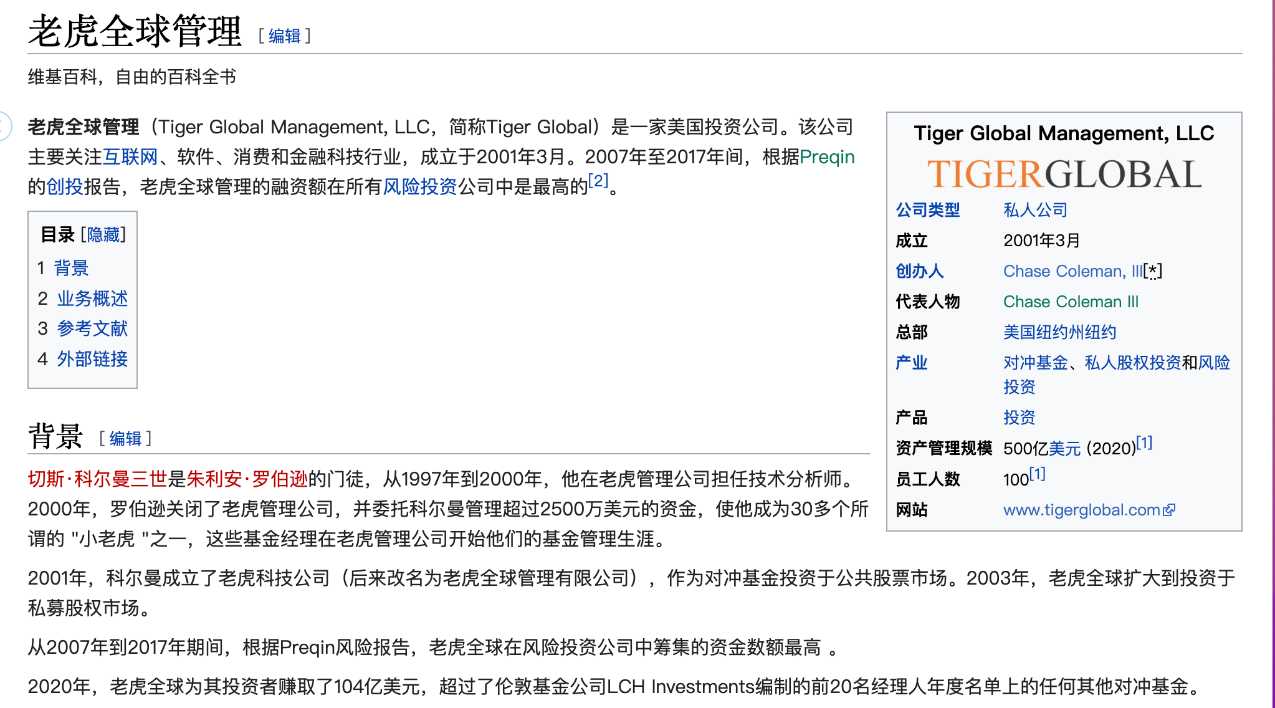Click the 对冲基金 industry link
Screen dimensions: 1275x708
click(1035, 363)
